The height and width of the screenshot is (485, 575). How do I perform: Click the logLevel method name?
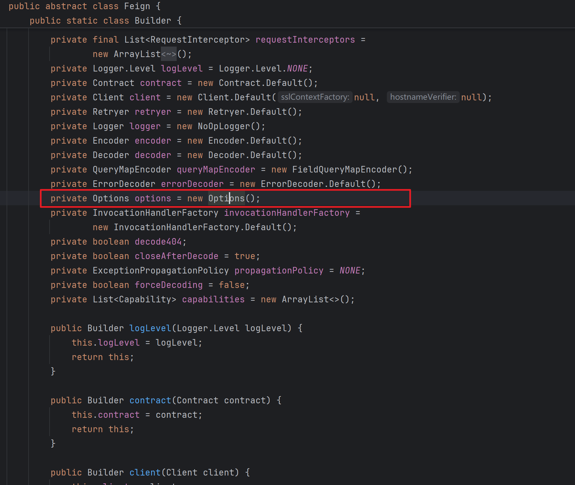[150, 328]
